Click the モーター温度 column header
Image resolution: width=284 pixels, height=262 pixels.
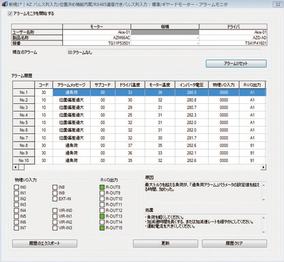[160, 85]
